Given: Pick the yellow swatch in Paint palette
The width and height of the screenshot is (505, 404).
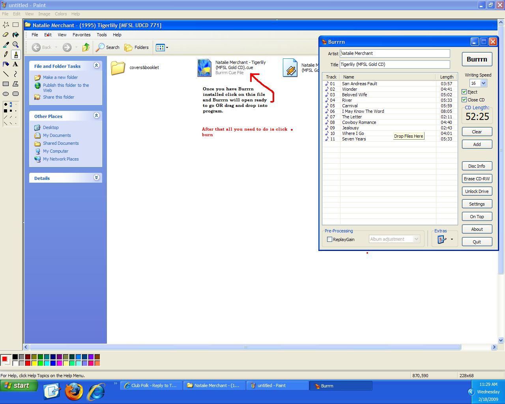Looking at the screenshot, I should coord(34,363).
